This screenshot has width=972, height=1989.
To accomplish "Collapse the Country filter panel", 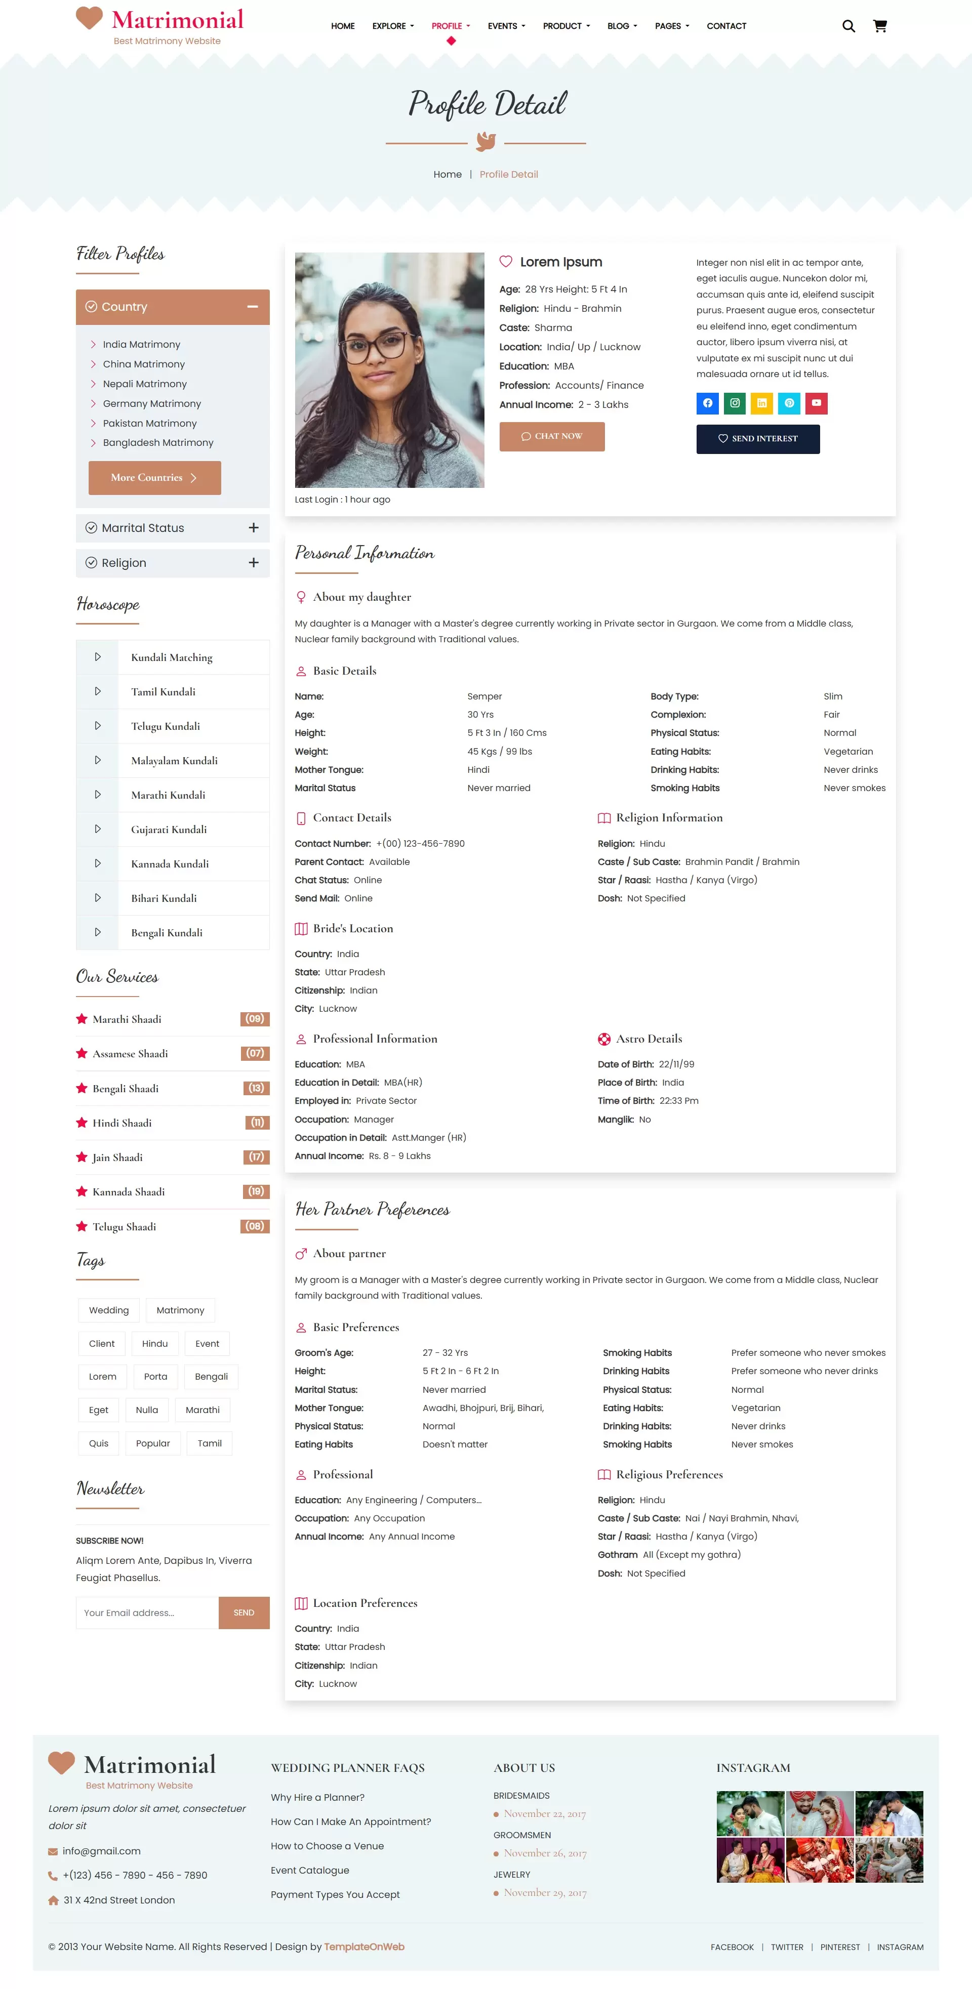I will tap(253, 307).
